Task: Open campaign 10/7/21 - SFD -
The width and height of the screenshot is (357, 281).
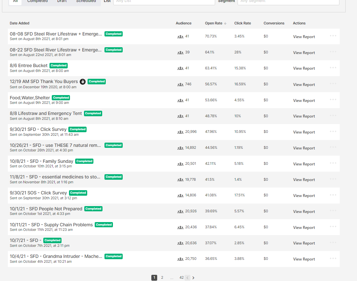Action: [25, 241]
